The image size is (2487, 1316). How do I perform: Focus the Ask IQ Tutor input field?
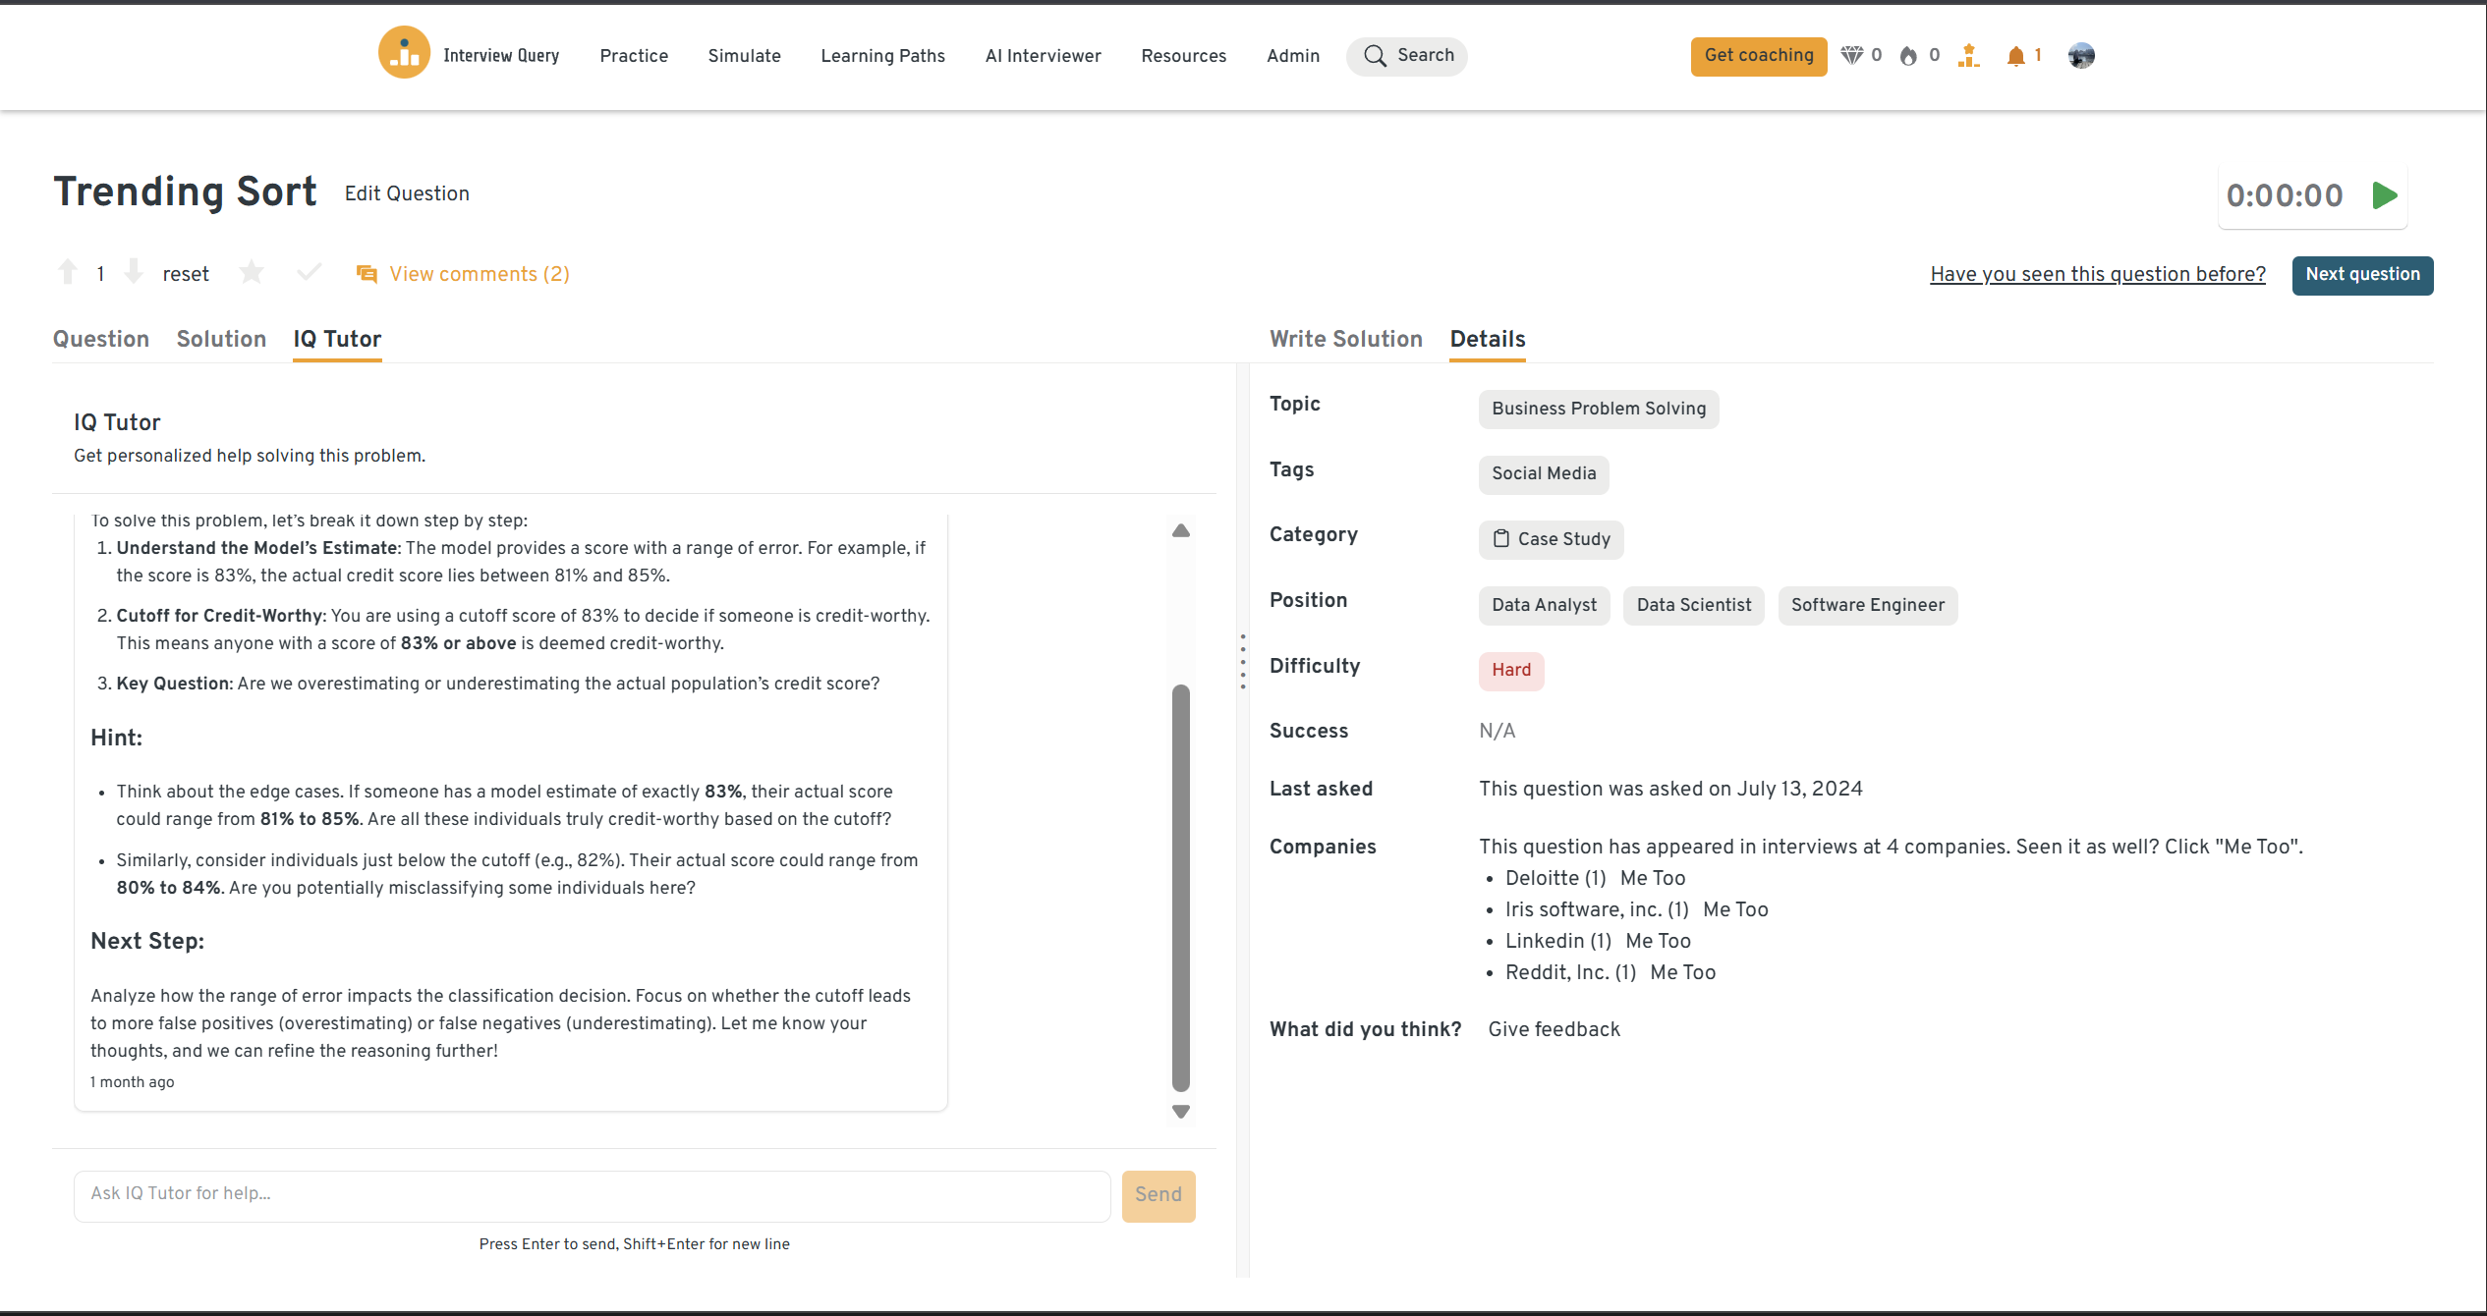point(592,1194)
